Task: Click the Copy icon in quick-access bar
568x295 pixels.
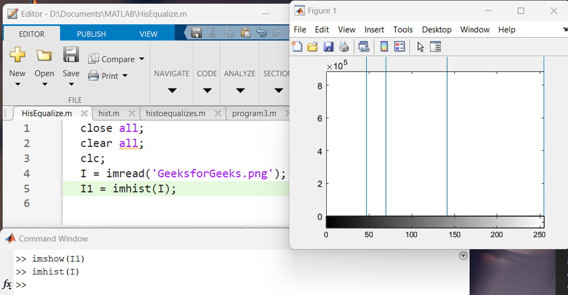Action: (x=229, y=33)
